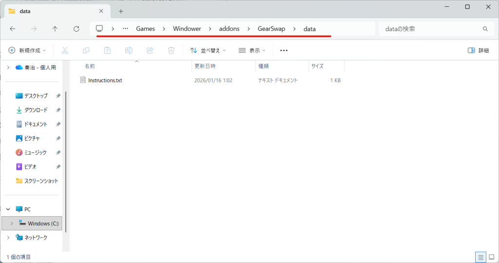Expand the Windows (C:) drive tree
Image resolution: width=499 pixels, height=263 pixels.
[11, 224]
